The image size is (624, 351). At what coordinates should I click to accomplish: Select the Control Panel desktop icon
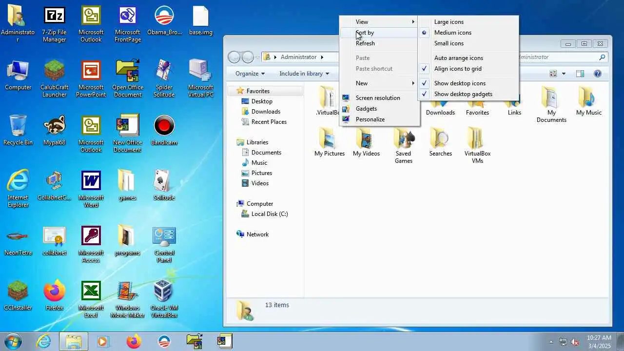[164, 244]
